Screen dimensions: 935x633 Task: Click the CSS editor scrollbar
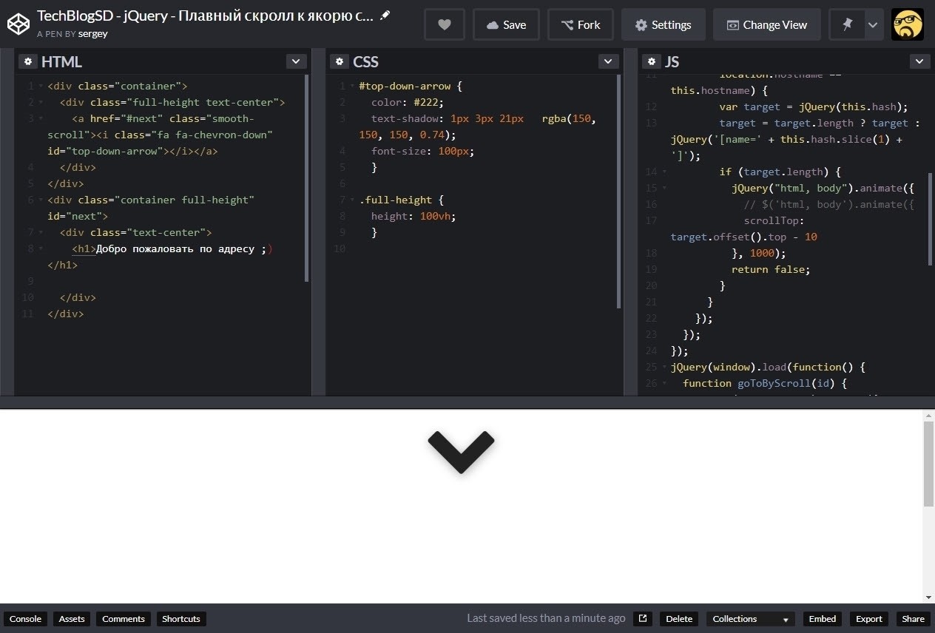coord(619,191)
